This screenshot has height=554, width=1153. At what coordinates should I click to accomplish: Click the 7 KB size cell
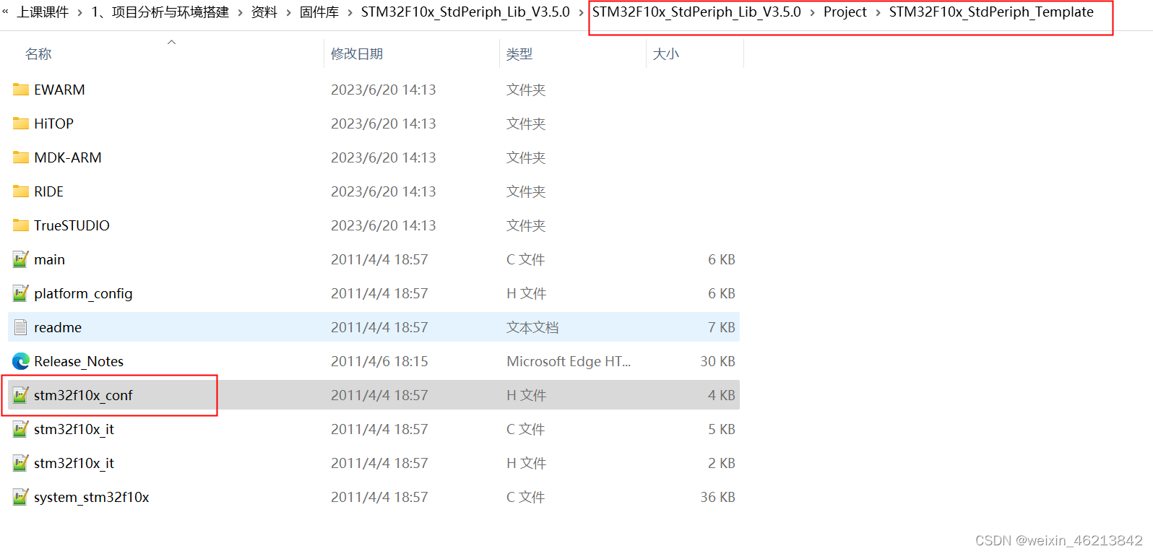coord(721,327)
